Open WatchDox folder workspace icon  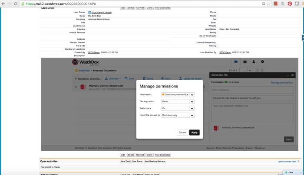tap(236, 62)
